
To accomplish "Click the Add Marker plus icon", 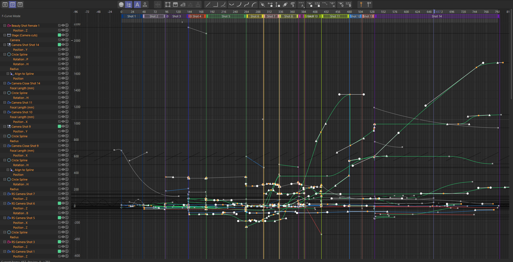I will (x=369, y=5).
